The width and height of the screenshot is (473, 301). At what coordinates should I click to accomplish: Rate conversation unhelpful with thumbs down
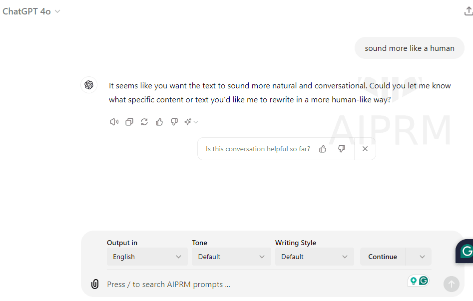pos(342,149)
